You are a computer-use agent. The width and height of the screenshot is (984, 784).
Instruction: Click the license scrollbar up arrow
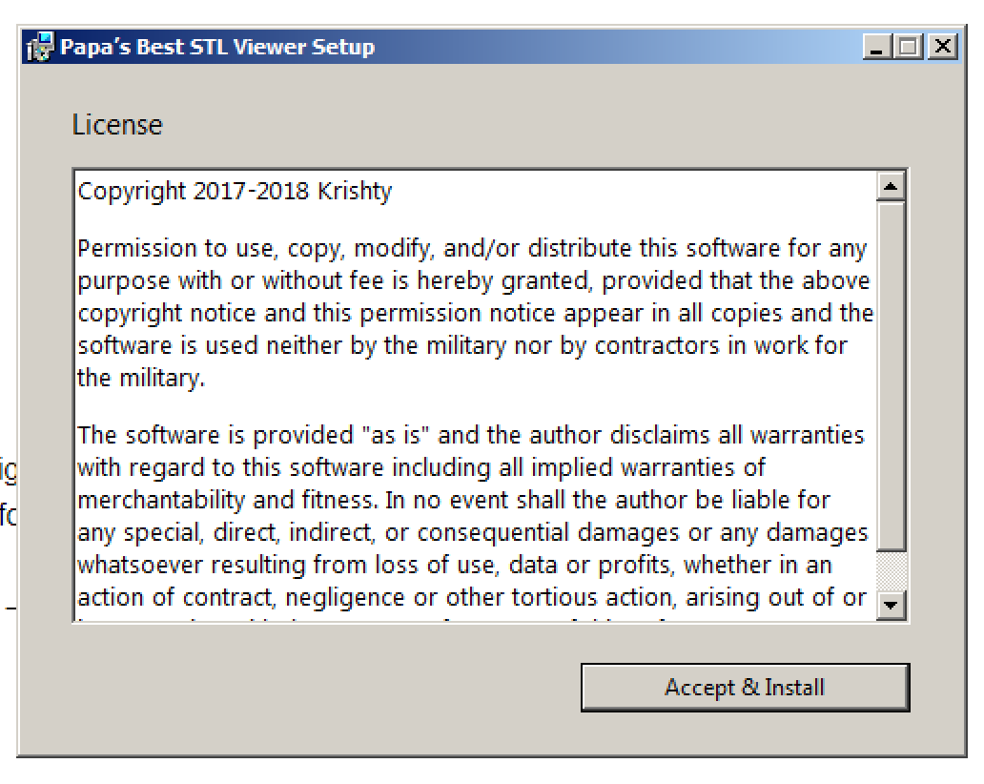[892, 186]
